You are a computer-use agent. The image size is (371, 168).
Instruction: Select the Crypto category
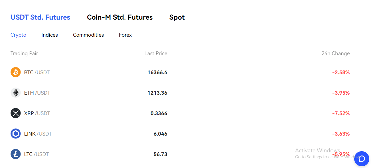coord(18,35)
